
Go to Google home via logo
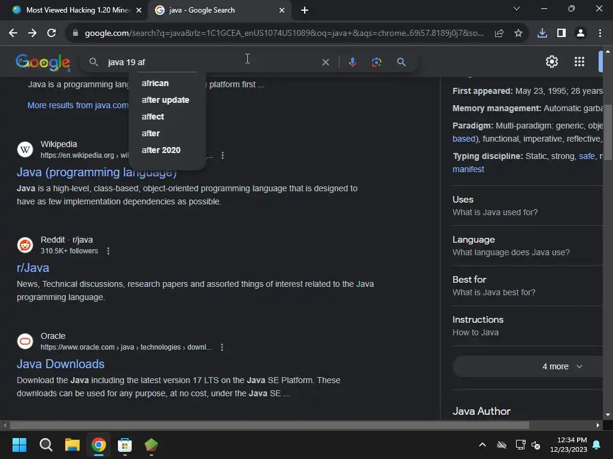tap(43, 62)
